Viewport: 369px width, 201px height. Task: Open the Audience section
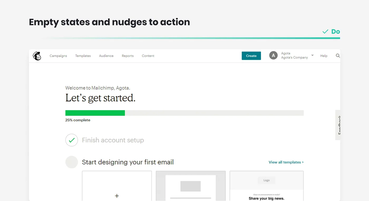pyautogui.click(x=106, y=56)
